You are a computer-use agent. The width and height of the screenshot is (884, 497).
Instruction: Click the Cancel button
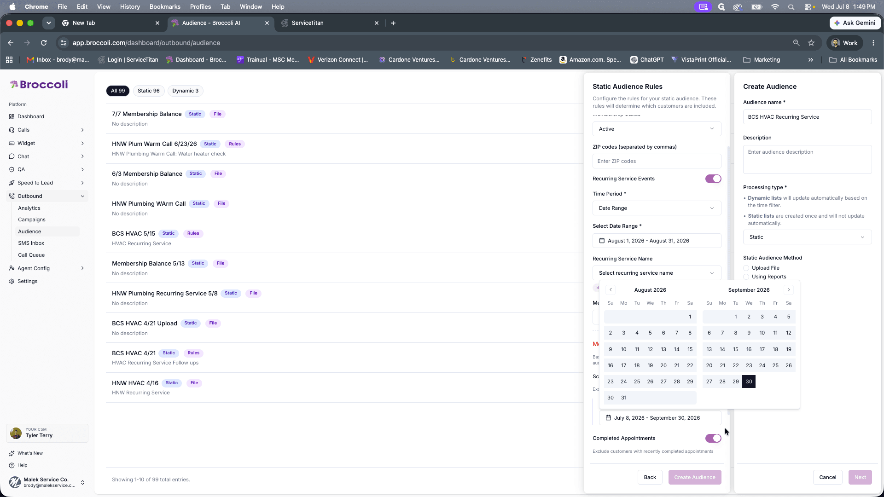[x=828, y=477]
